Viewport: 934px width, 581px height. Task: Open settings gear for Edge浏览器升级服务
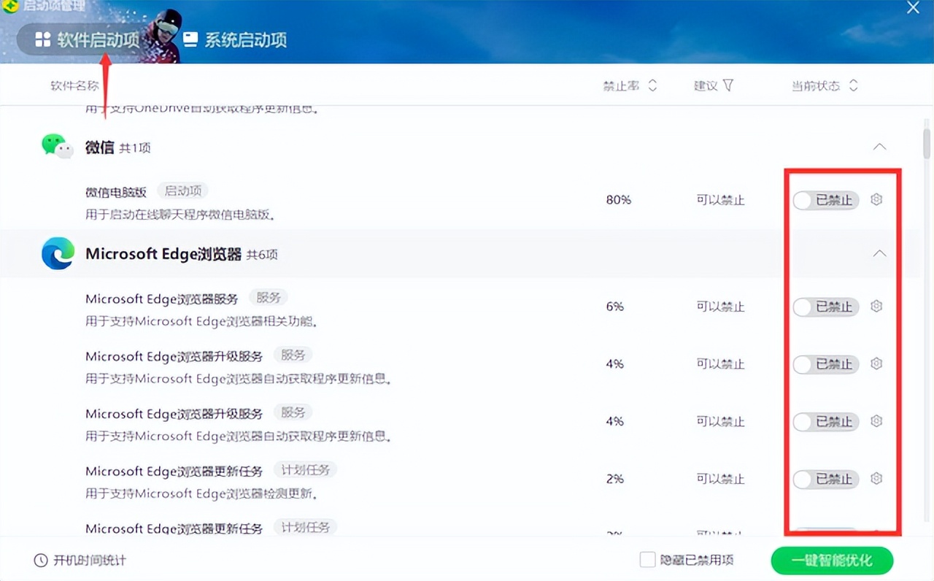876,363
